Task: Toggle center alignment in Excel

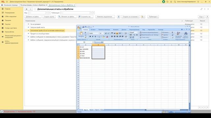Action: pyautogui.click(x=114, y=36)
